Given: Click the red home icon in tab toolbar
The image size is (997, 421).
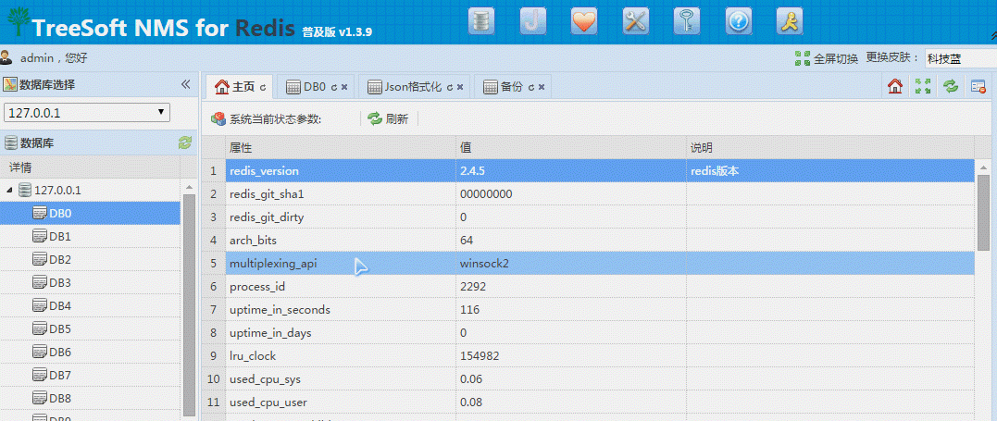Looking at the screenshot, I should [895, 86].
